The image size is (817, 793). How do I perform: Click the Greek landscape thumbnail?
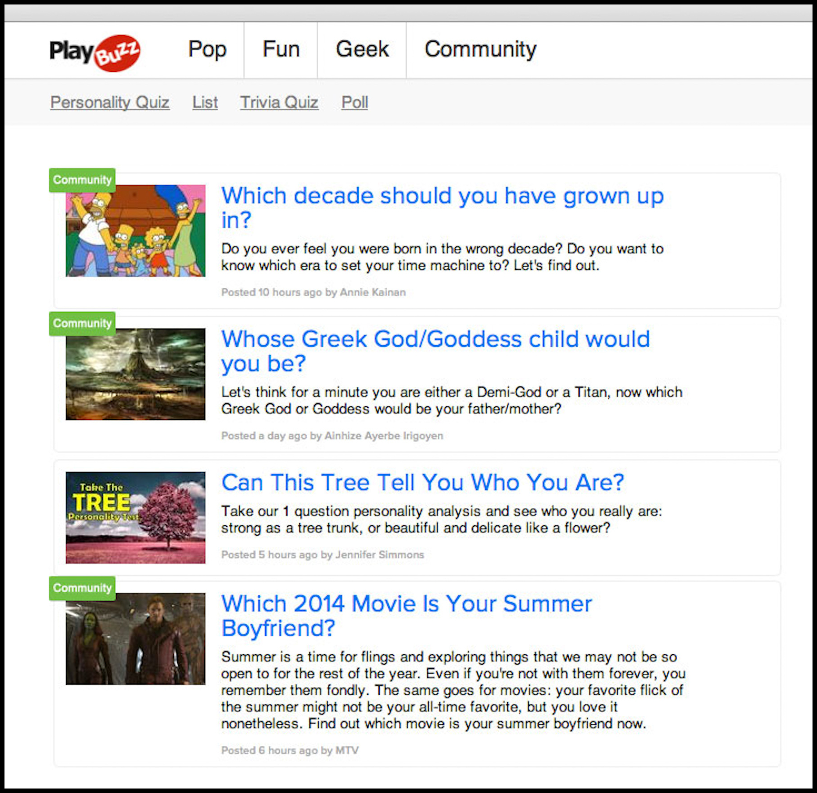pyautogui.click(x=136, y=374)
